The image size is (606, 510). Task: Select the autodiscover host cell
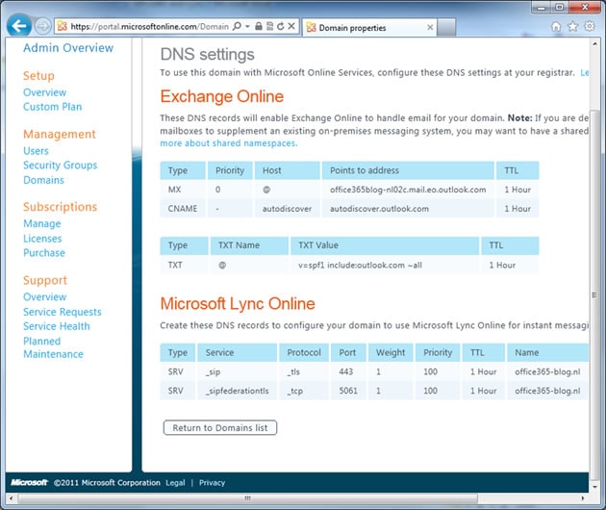287,209
